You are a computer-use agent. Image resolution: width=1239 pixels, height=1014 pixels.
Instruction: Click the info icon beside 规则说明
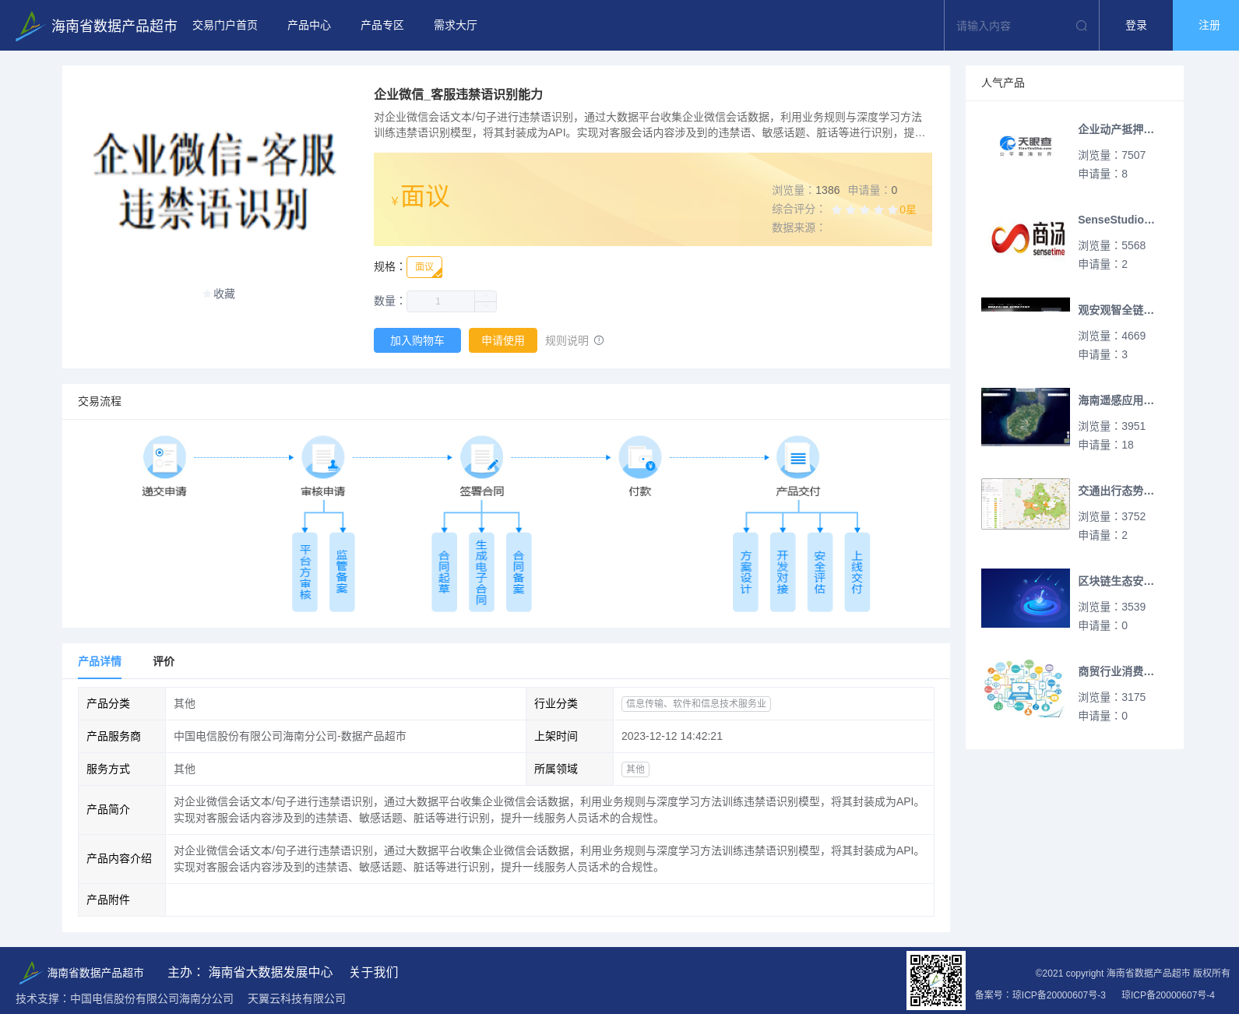pos(599,340)
